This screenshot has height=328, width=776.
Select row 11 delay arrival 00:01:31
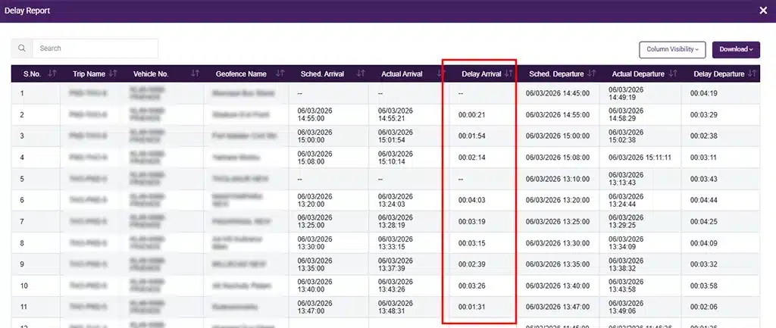coord(471,307)
